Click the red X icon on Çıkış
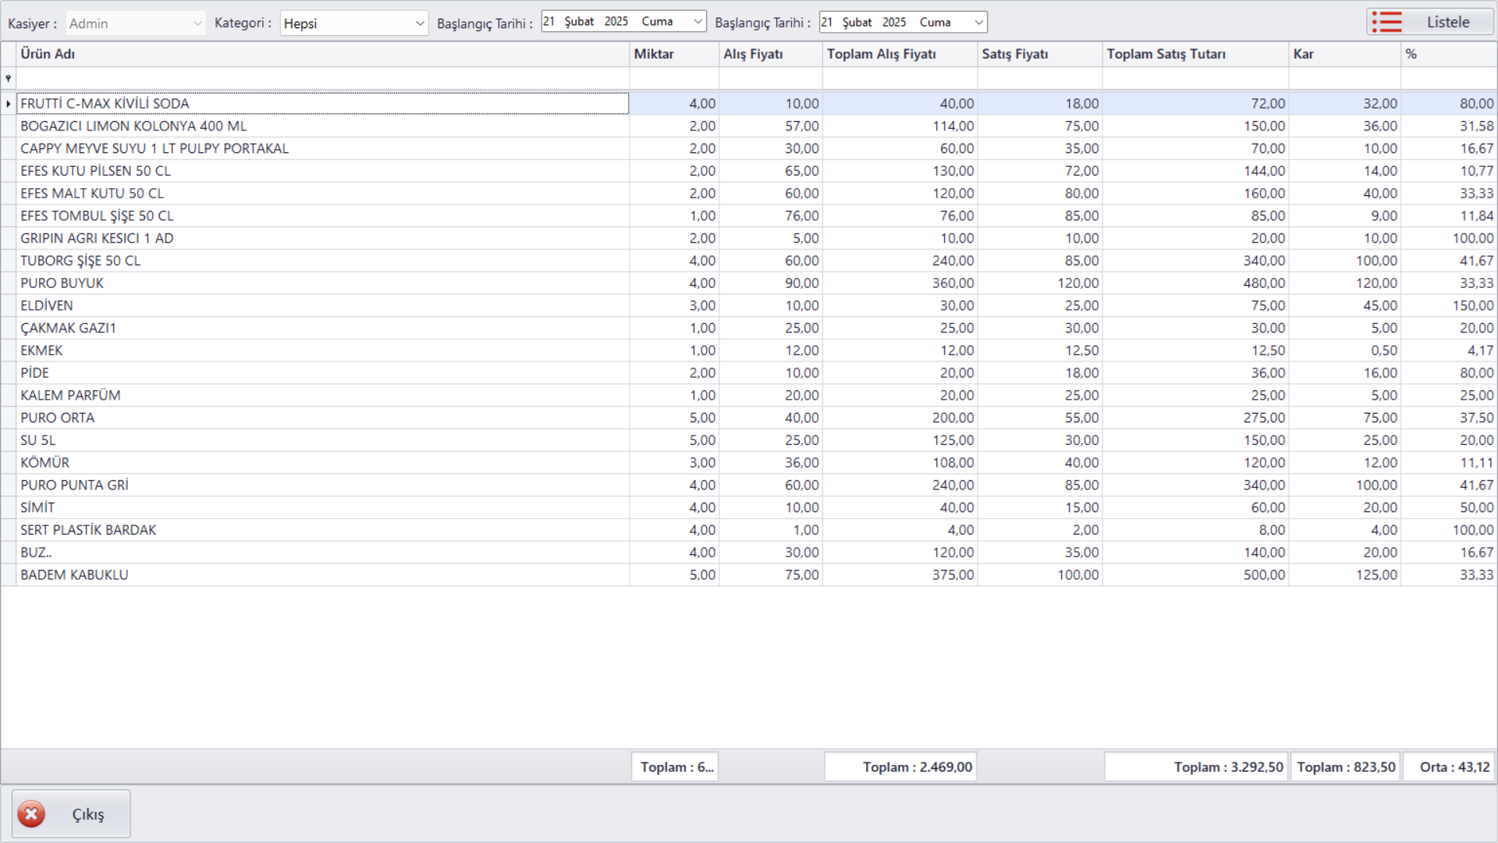Viewport: 1498px width, 843px height. coord(31,814)
